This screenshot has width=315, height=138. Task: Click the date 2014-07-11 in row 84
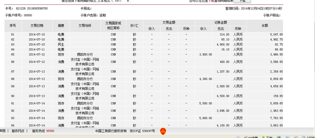tap(37, 49)
